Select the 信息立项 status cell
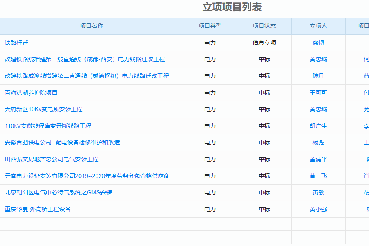Screen dimensions: 369x246 coord(264,43)
